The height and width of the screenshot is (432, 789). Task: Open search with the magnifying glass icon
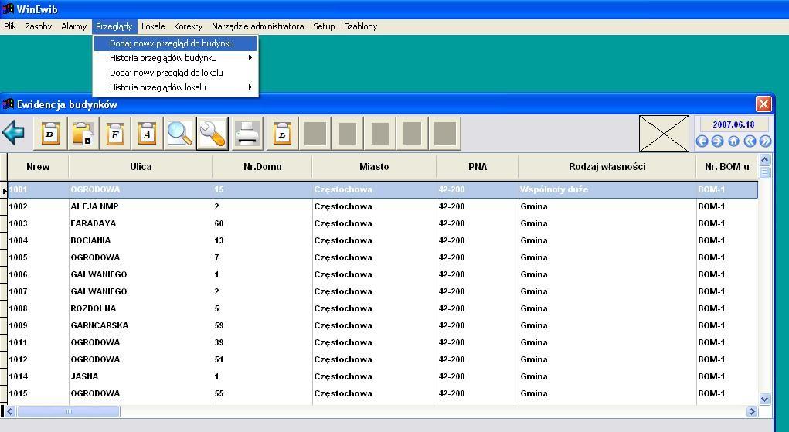click(179, 134)
